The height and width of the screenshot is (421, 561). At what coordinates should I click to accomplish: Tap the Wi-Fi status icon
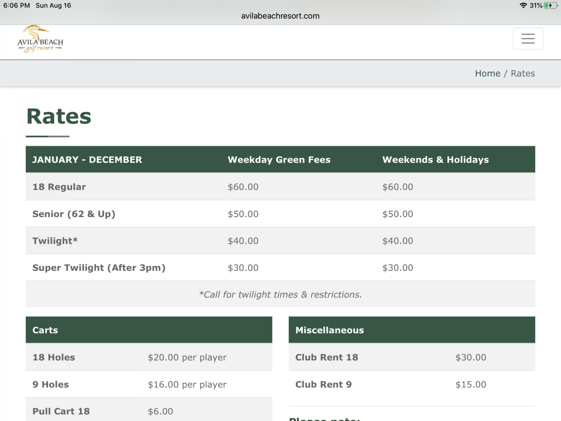point(523,5)
